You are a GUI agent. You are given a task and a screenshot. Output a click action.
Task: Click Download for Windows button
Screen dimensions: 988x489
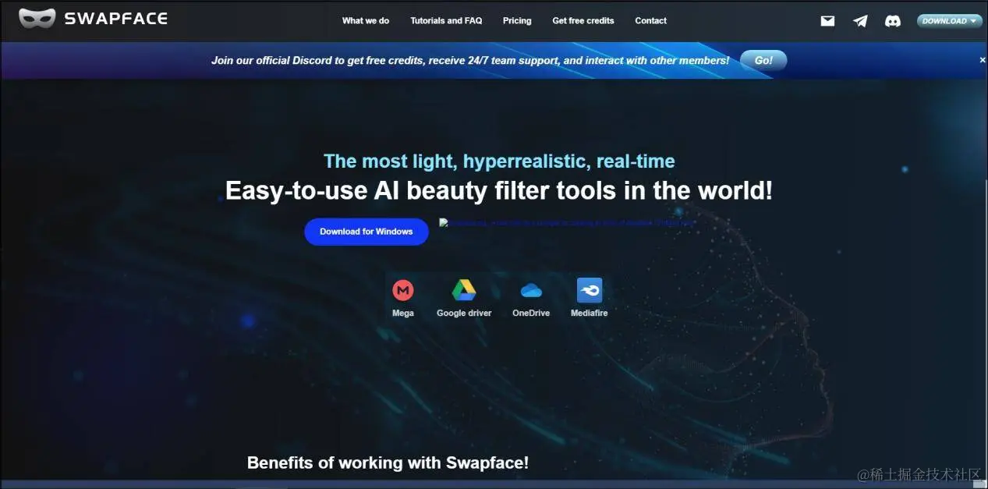tap(367, 232)
